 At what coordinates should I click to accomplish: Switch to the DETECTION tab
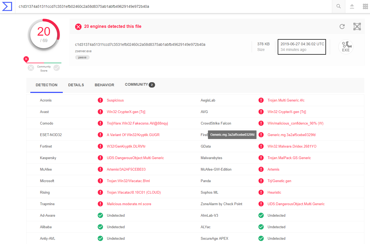(46, 85)
